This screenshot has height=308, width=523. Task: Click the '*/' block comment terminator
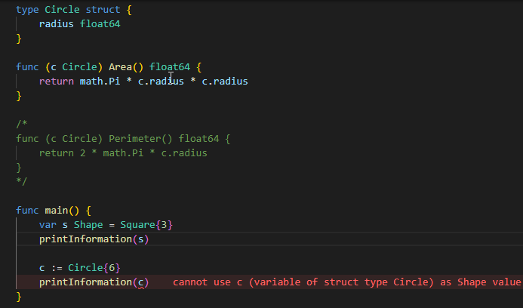point(21,181)
